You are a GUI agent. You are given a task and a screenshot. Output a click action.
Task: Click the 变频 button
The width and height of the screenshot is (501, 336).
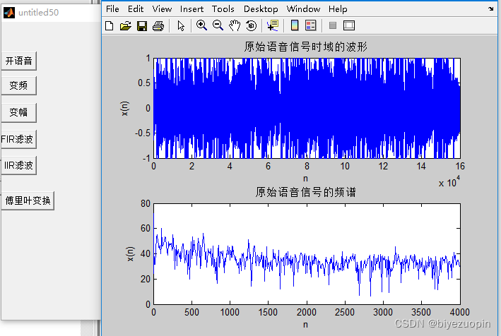19,85
